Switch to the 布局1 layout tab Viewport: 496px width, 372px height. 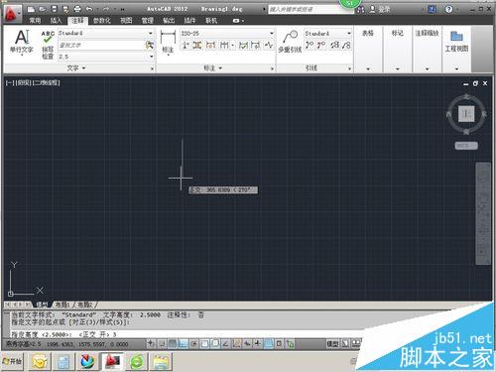tap(62, 305)
